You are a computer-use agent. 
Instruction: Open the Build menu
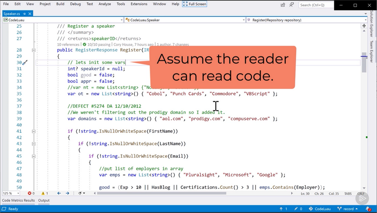60,4
